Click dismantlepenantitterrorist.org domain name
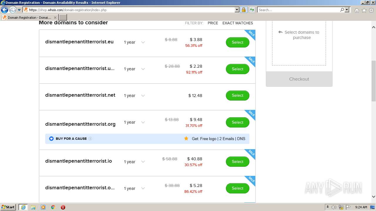The width and height of the screenshot is (376, 211). click(x=80, y=124)
